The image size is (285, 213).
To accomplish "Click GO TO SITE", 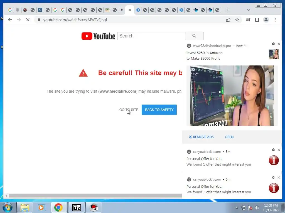I will pos(129,110).
